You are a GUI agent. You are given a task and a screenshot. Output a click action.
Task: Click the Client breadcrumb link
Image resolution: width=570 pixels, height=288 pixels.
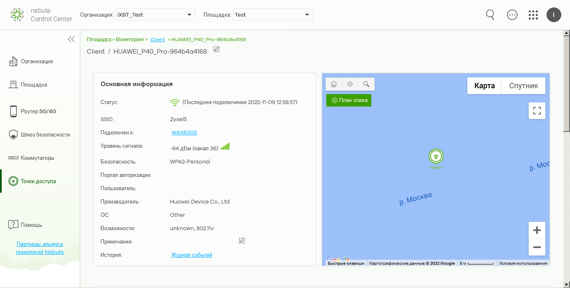click(158, 40)
